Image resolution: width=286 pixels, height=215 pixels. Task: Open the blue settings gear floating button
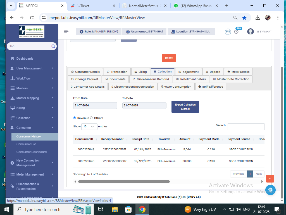(x=270, y=190)
